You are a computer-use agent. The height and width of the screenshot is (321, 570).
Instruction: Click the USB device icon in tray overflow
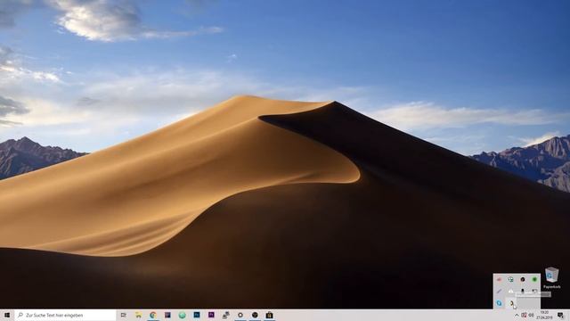tap(523, 292)
